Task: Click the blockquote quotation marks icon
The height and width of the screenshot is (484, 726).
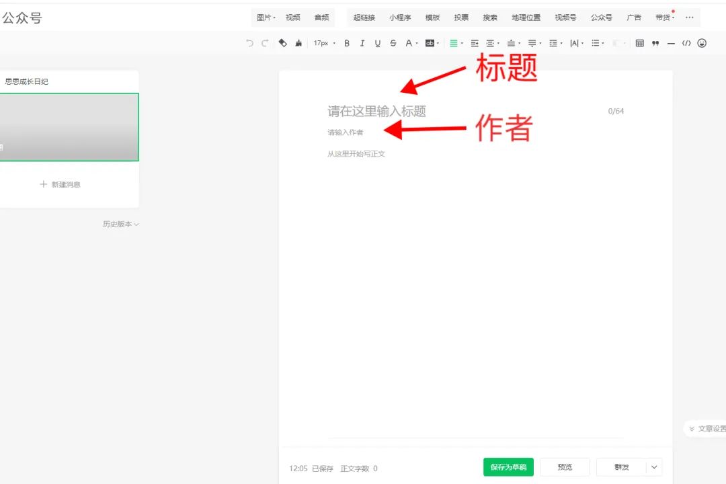Action: point(655,42)
